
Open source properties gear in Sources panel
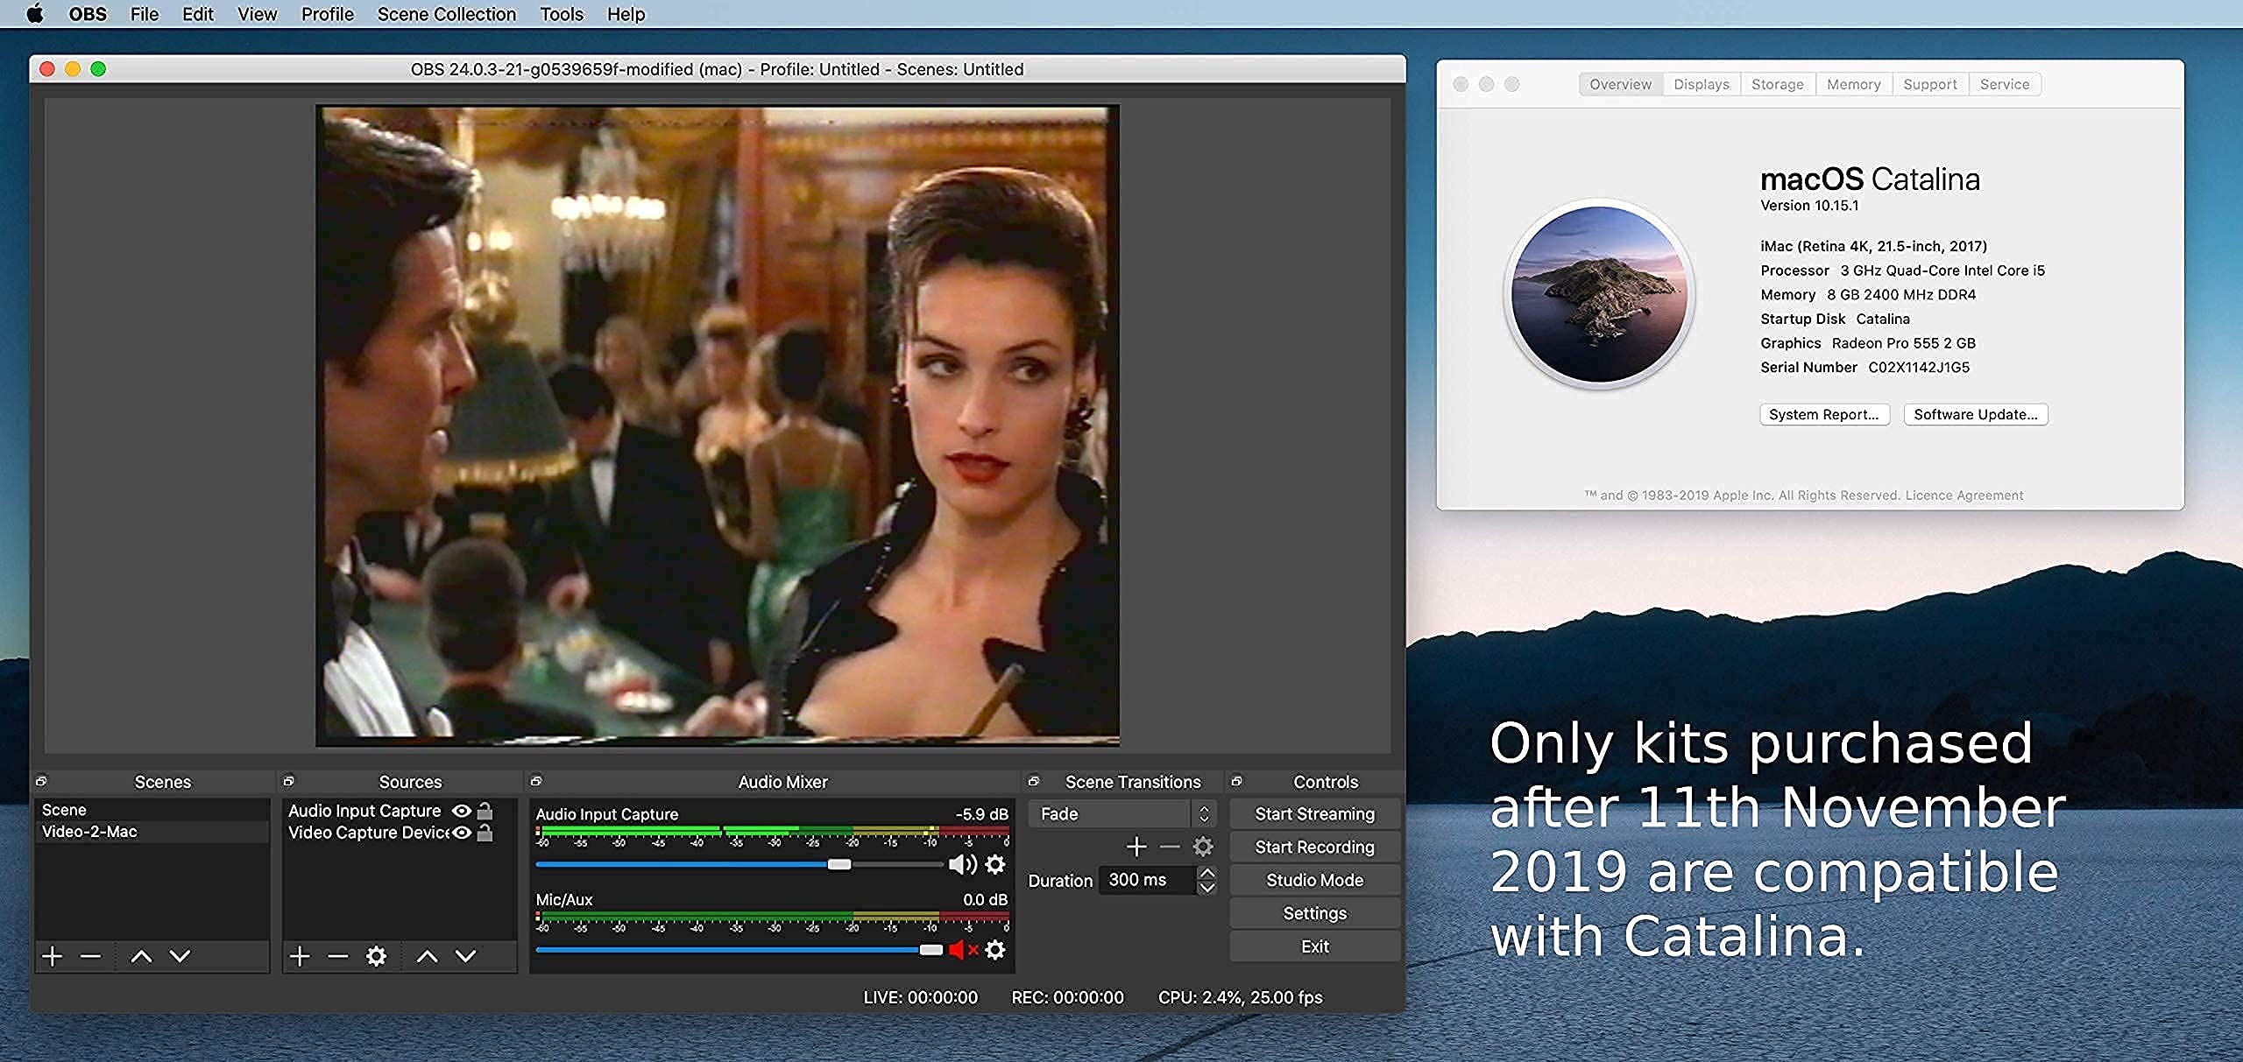point(376,956)
